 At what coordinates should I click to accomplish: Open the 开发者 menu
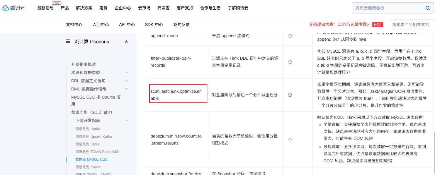pos(164,8)
